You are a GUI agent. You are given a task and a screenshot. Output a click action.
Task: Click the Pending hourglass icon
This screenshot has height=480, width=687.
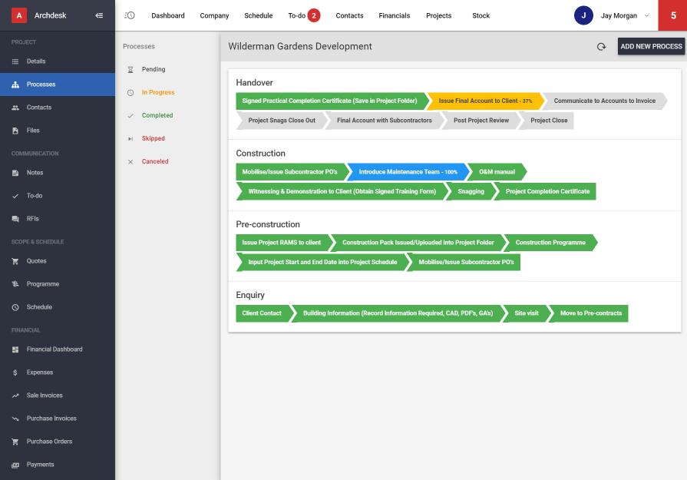coord(130,70)
